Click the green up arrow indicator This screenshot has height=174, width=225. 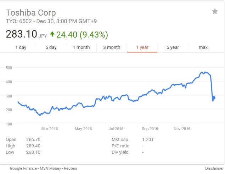coord(52,34)
